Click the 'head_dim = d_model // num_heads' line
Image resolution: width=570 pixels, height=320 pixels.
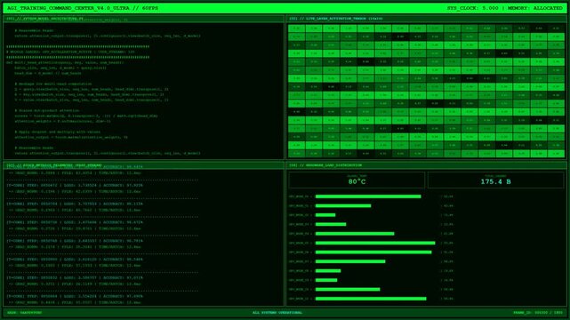[x=48, y=73]
